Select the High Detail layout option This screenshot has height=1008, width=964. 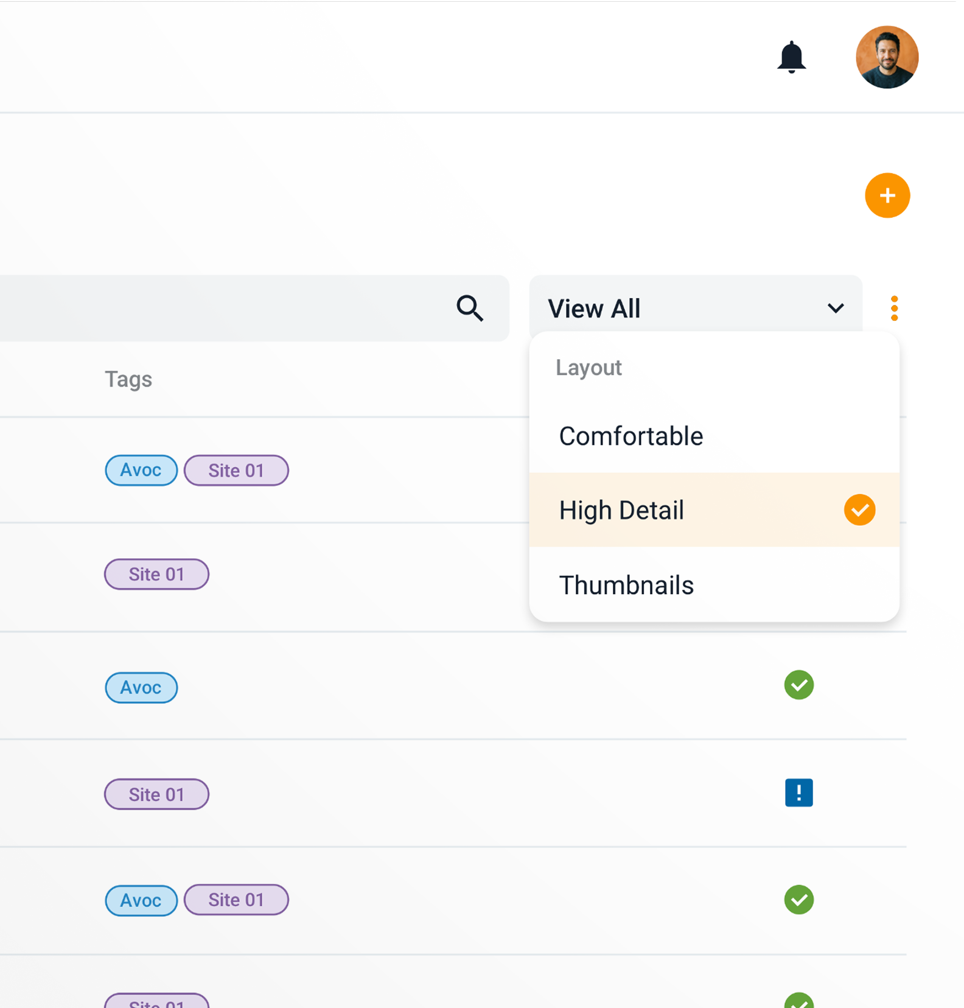coord(714,510)
